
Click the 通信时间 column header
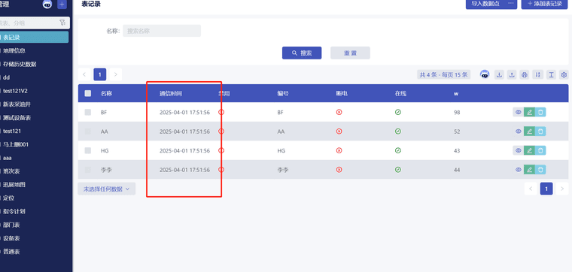170,93
